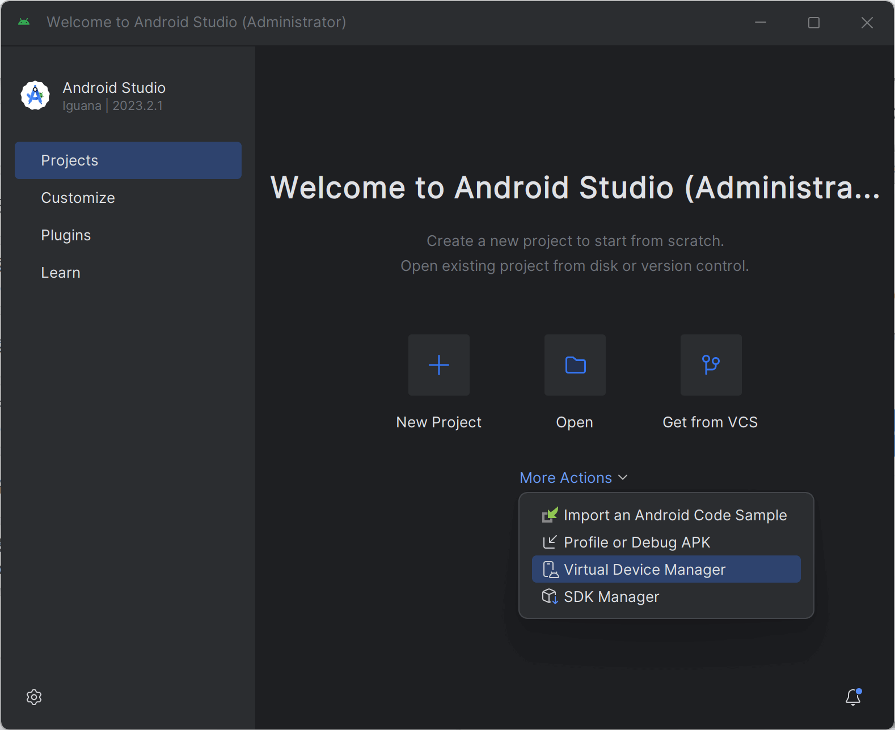Open the Plugins section
895x730 pixels.
[x=66, y=235]
